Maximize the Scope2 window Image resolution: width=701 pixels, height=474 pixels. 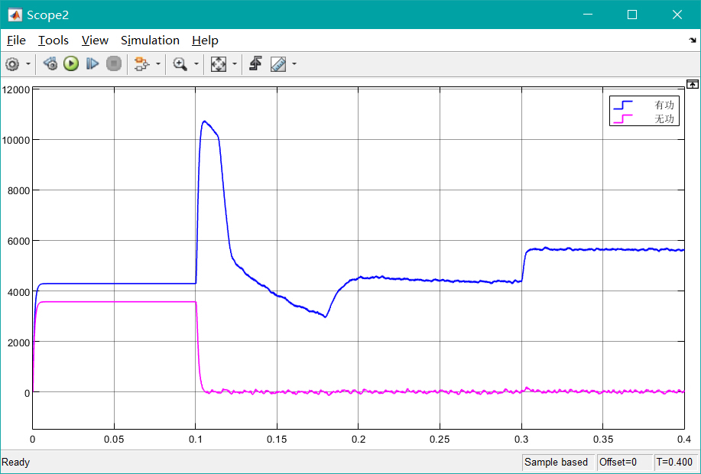632,15
